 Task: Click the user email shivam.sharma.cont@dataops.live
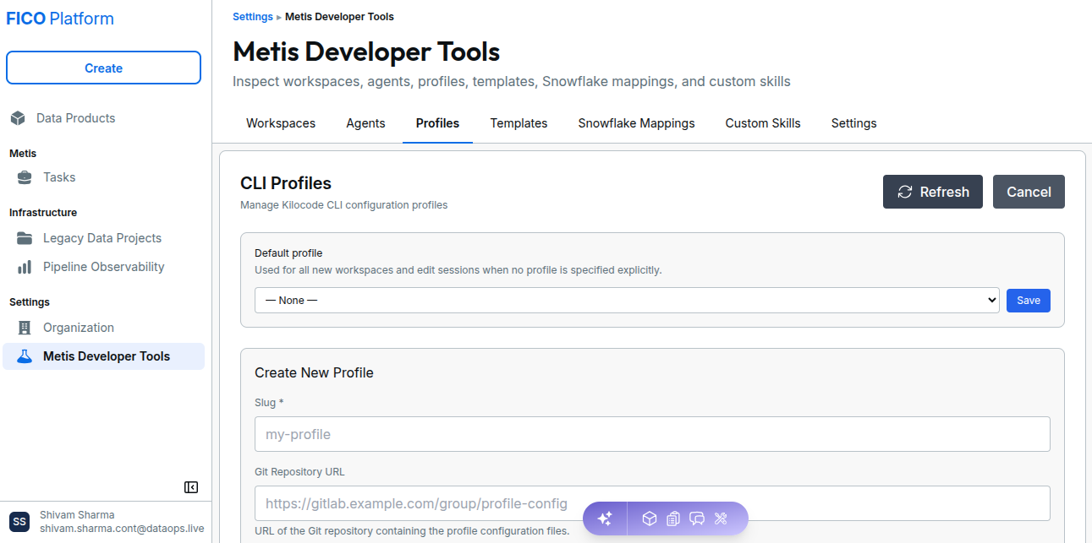(x=122, y=529)
